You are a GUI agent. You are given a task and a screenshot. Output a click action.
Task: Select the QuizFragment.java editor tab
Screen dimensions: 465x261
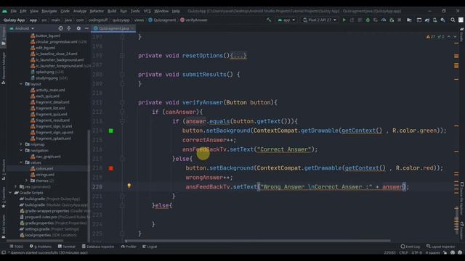(113, 28)
